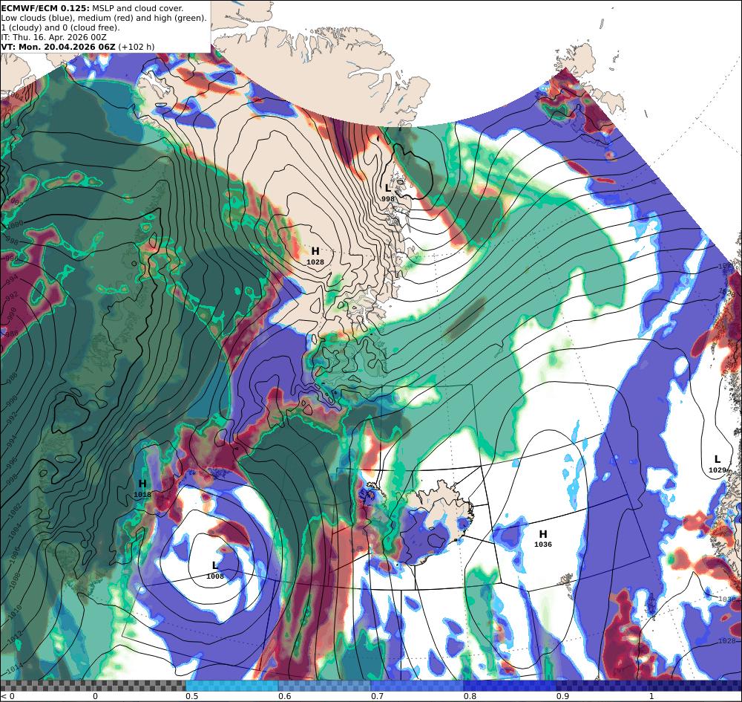742x702 pixels.
Task: Select the 'L 998' low pressure marker
Action: pos(388,193)
